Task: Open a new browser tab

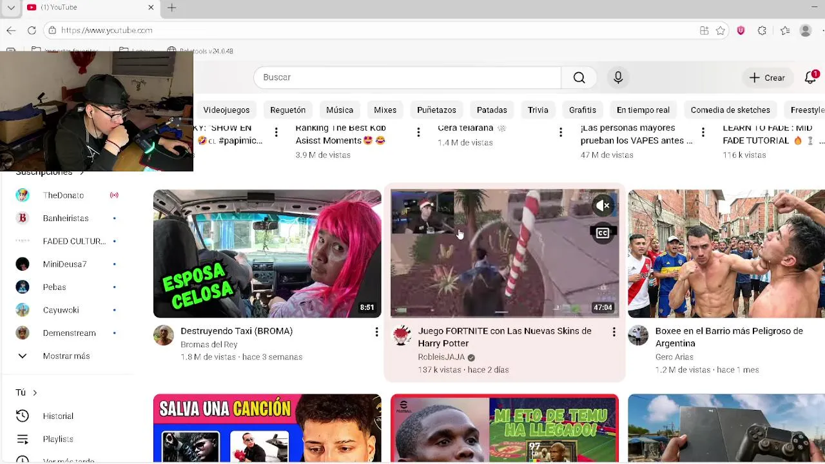Action: click(171, 8)
